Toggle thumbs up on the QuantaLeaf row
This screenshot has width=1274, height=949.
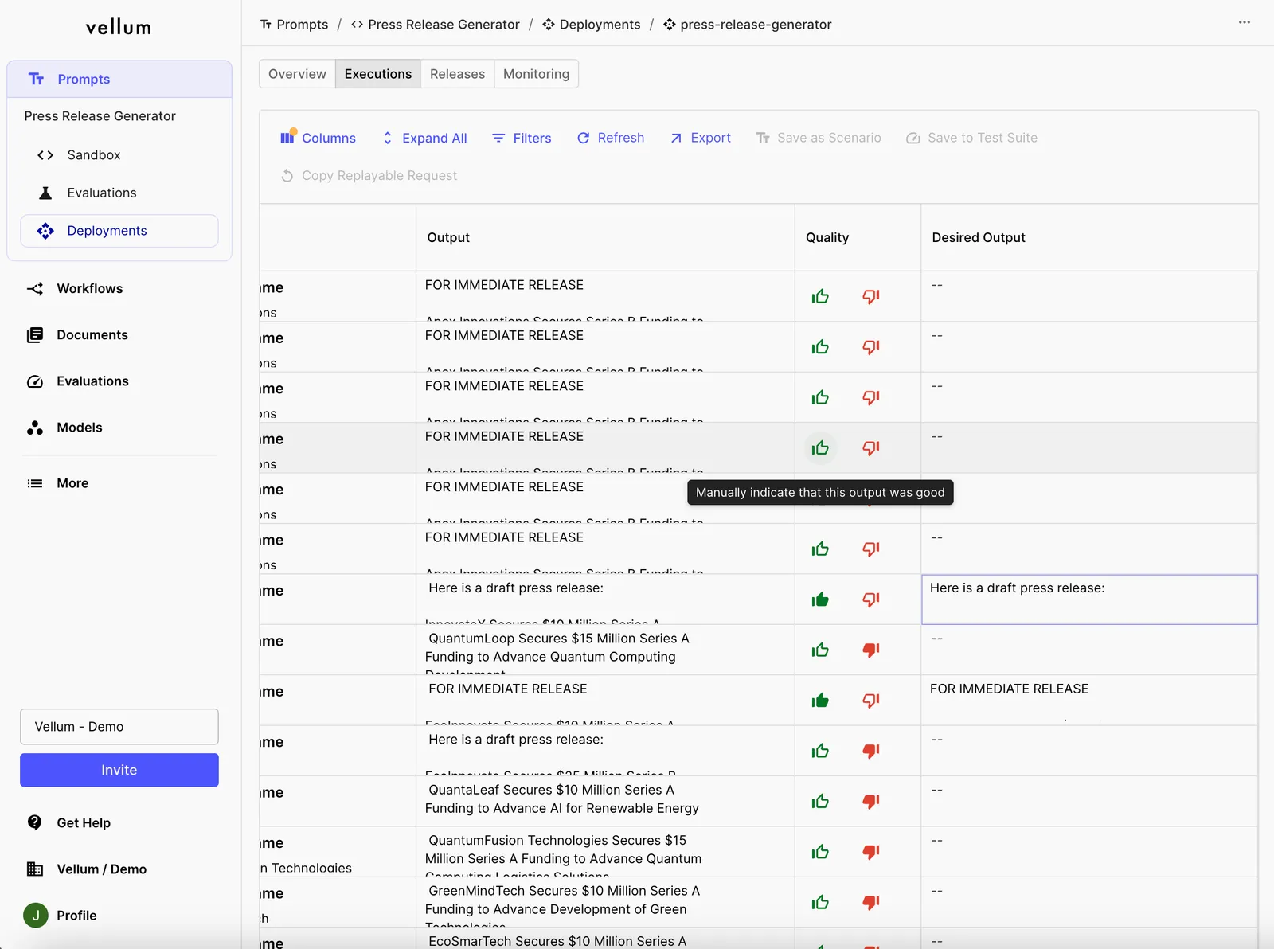(820, 801)
